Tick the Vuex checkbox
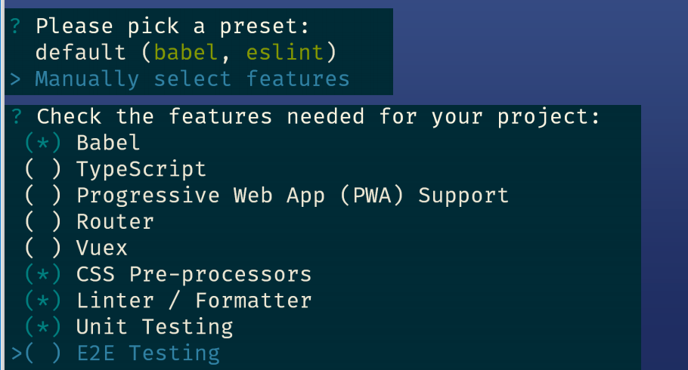The image size is (688, 370). click(x=43, y=248)
